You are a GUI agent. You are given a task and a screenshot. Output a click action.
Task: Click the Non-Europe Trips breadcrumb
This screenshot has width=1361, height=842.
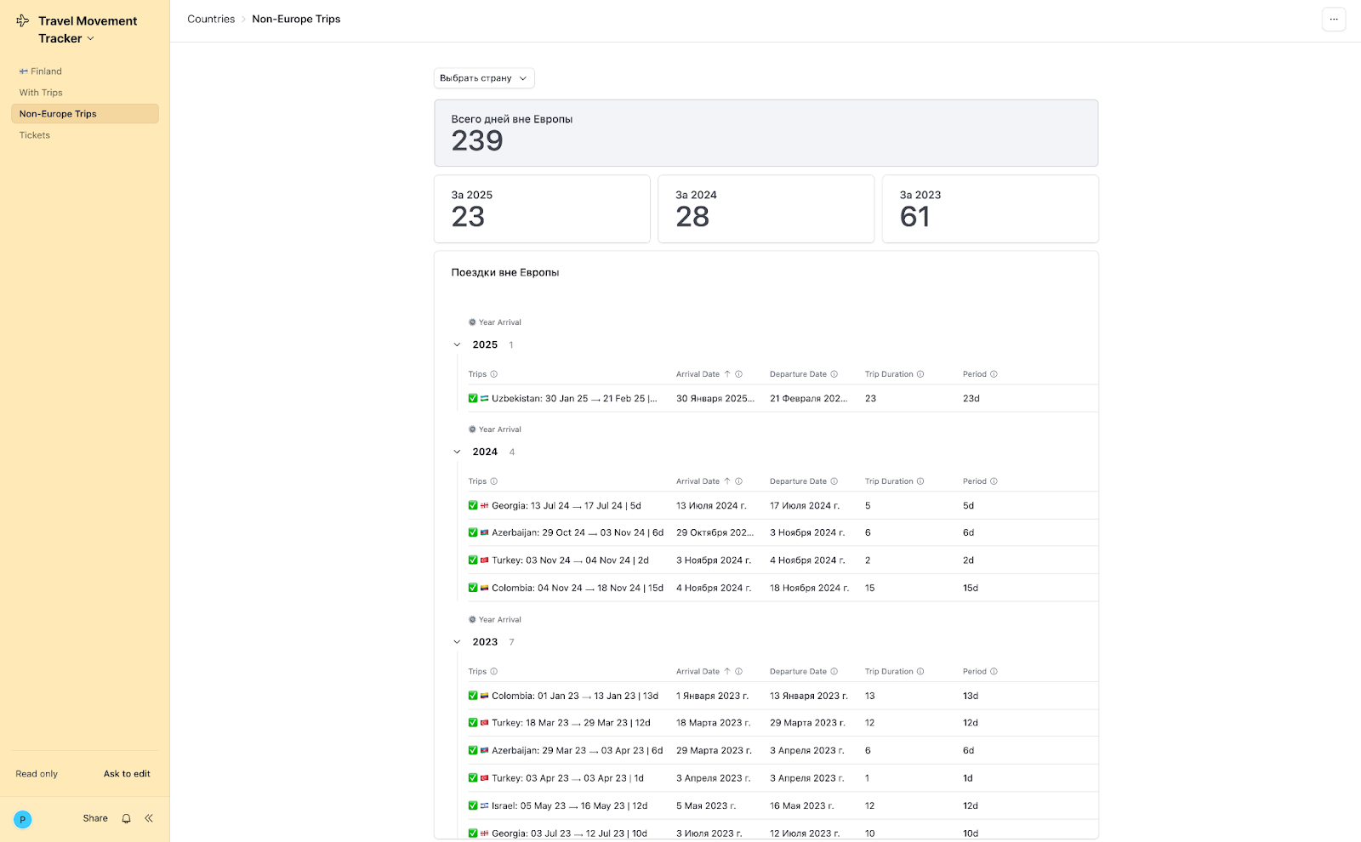tap(296, 19)
